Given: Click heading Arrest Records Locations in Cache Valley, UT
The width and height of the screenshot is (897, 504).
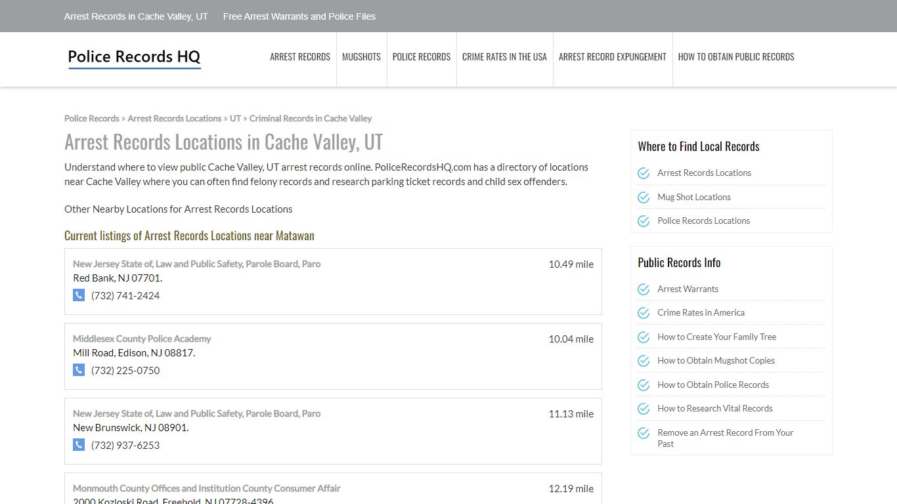Looking at the screenshot, I should (x=224, y=142).
